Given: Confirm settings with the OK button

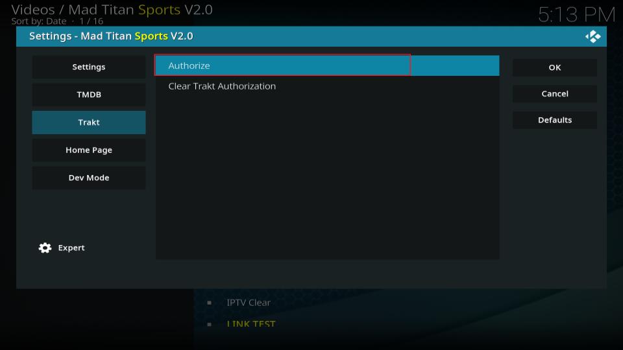Looking at the screenshot, I should [x=555, y=67].
